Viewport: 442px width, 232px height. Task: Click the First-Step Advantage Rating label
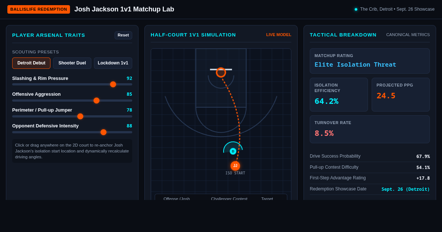click(x=338, y=178)
